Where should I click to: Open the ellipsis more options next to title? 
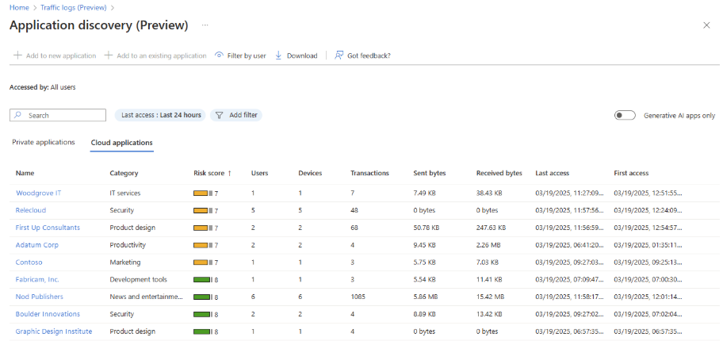205,25
